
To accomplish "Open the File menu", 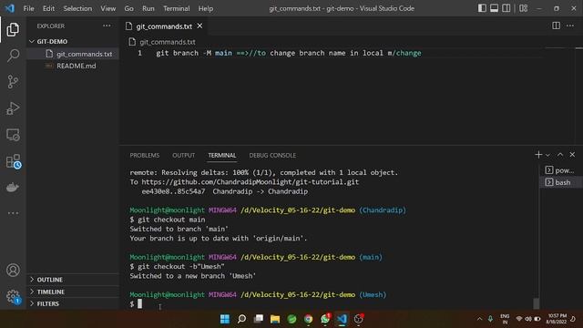I will [x=28, y=8].
